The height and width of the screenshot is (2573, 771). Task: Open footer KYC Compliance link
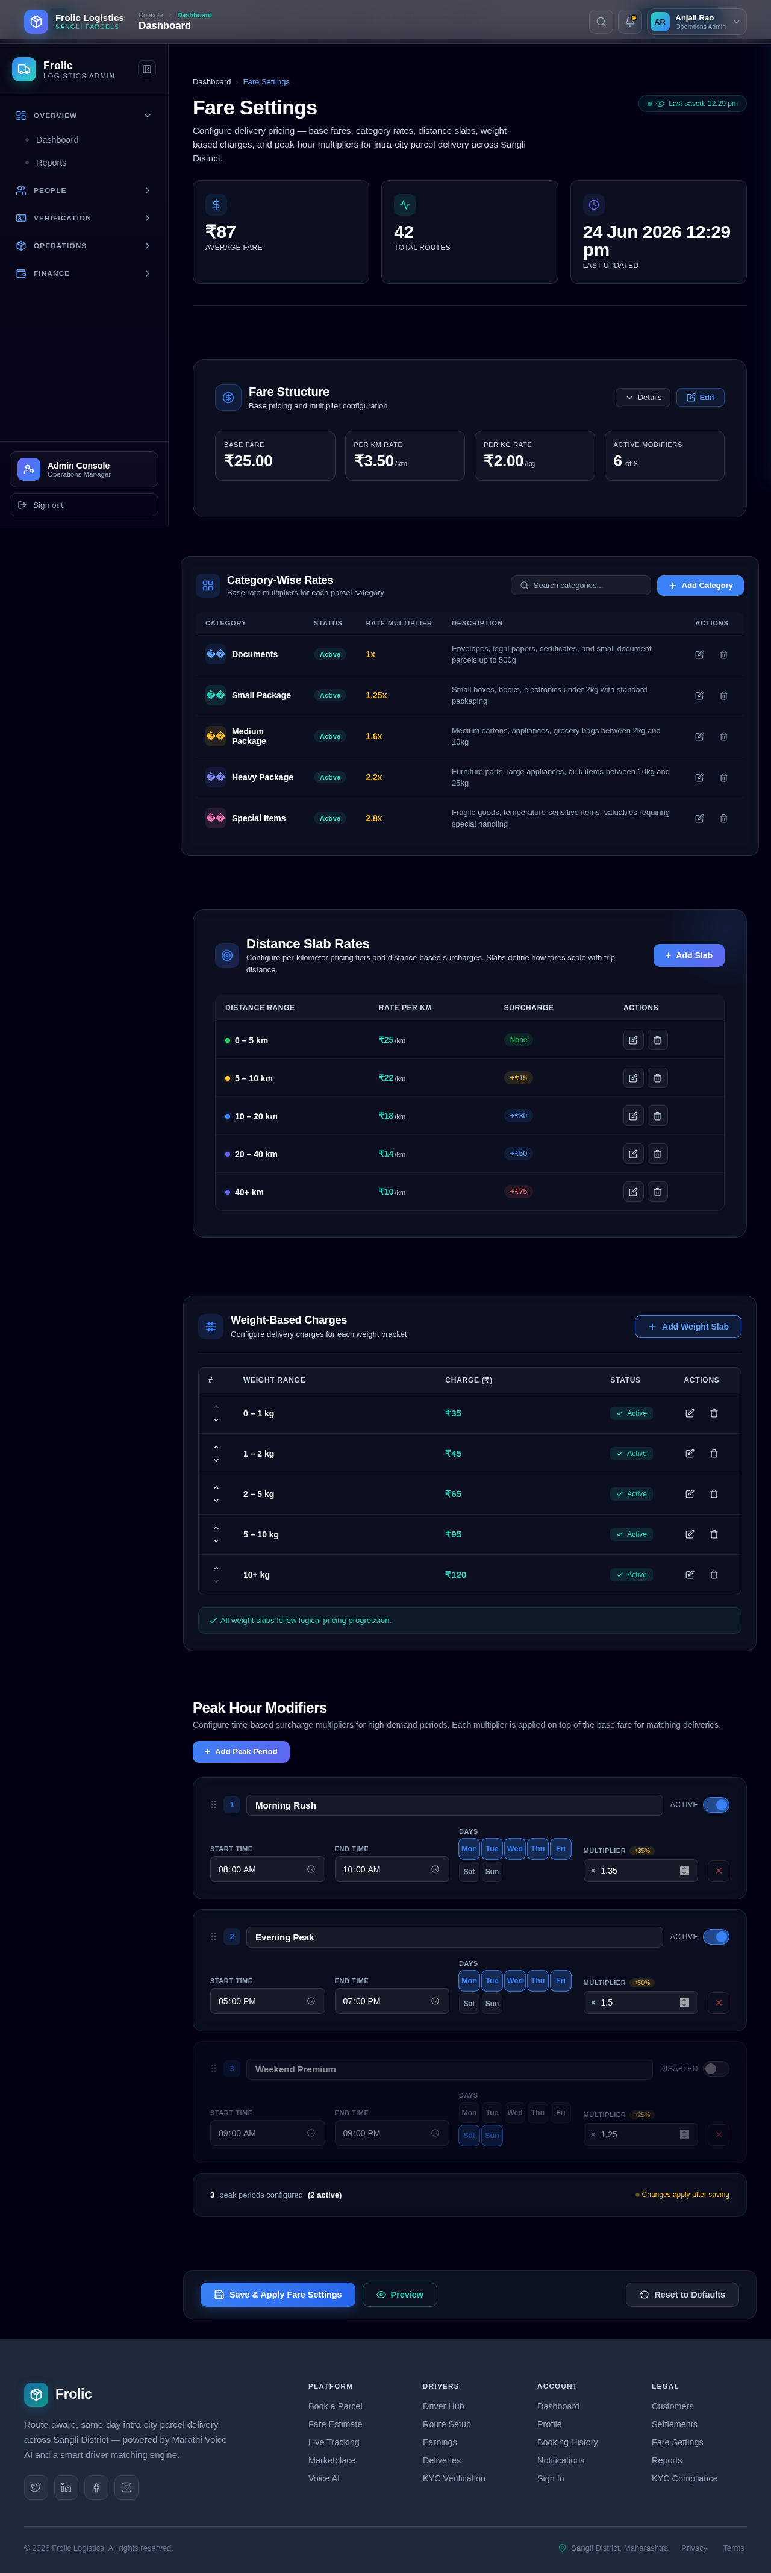click(684, 2477)
